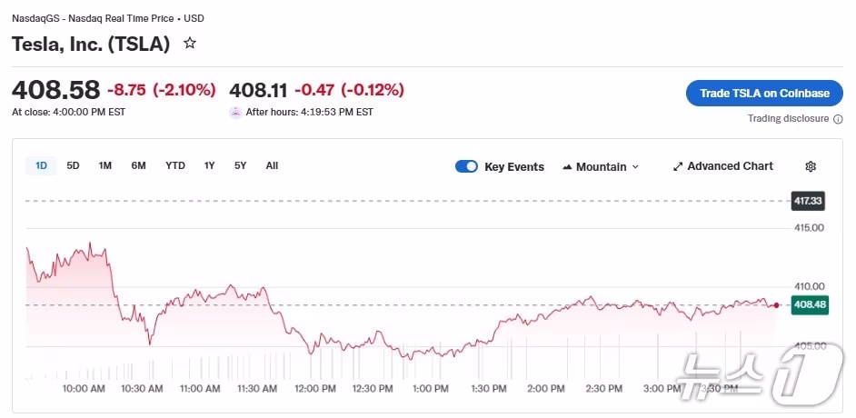View the 1Y chart range

(x=210, y=165)
